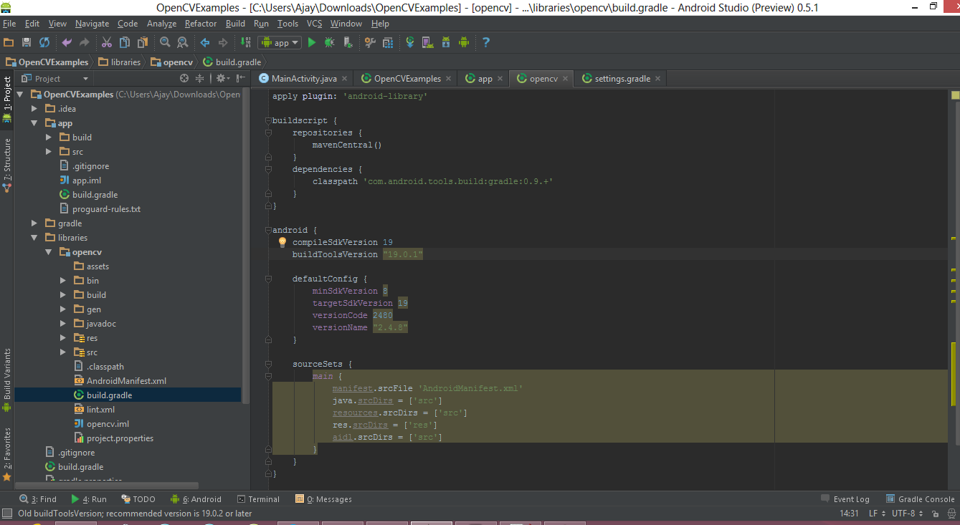The width and height of the screenshot is (960, 525).
Task: Save all files with the floppy icon
Action: (x=27, y=43)
